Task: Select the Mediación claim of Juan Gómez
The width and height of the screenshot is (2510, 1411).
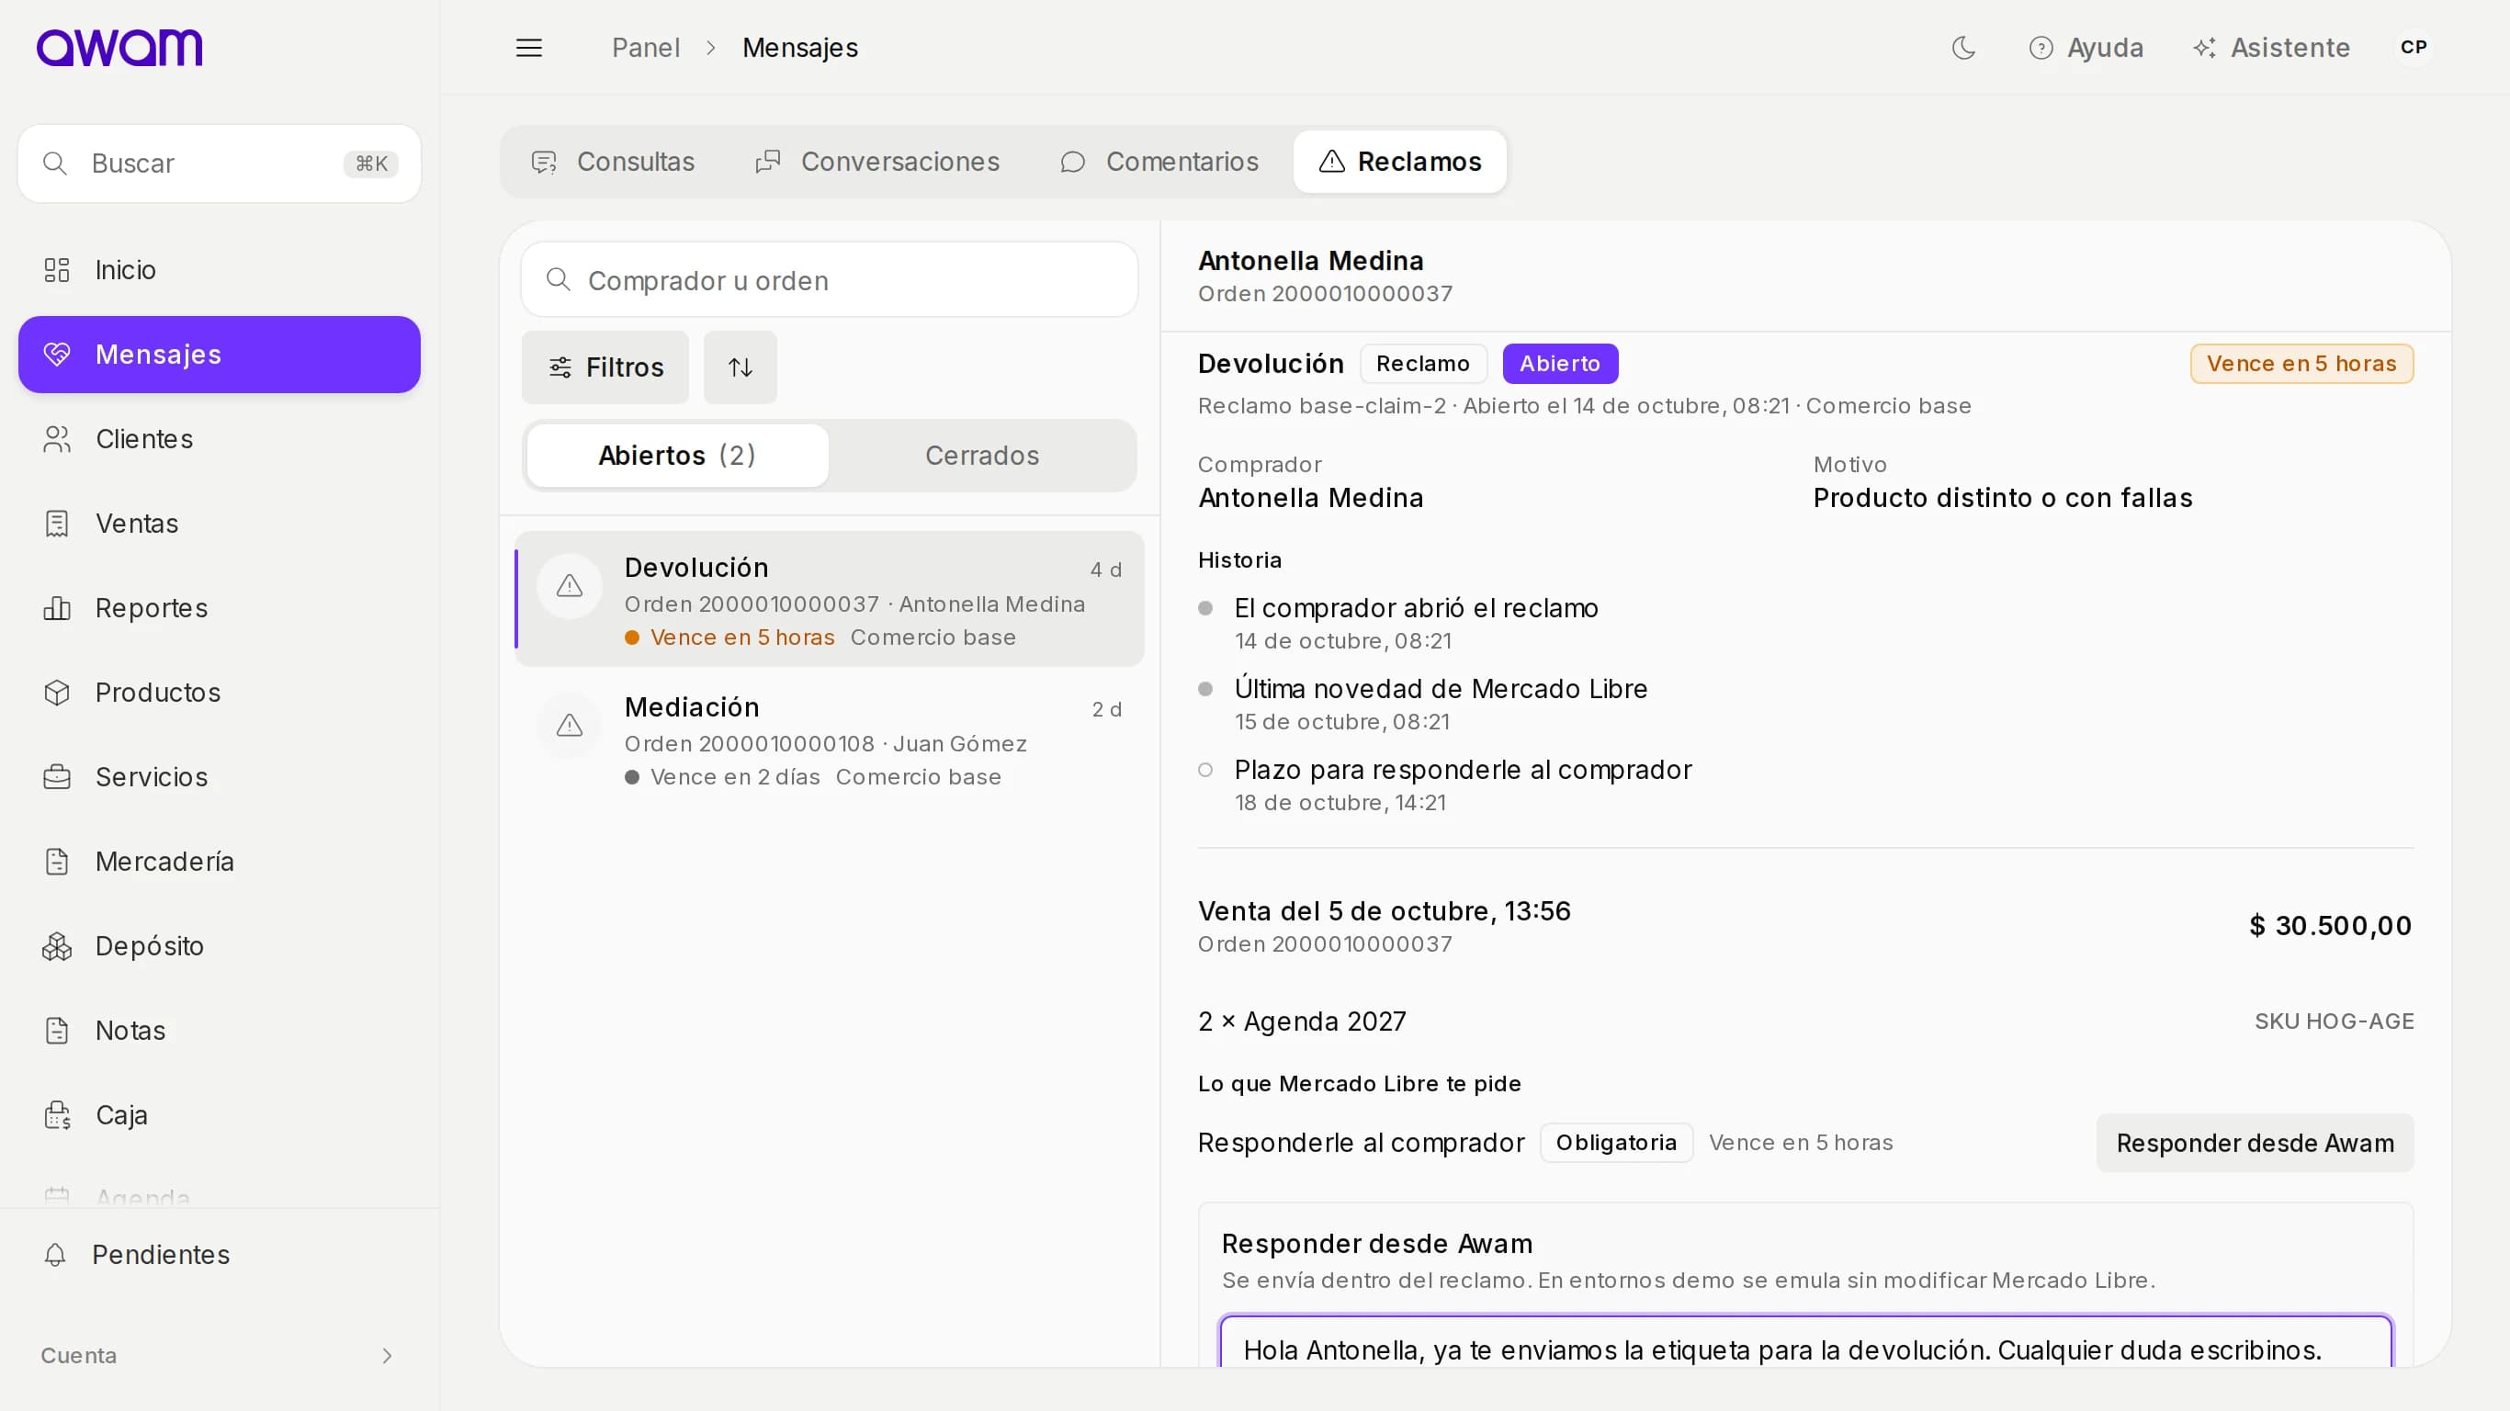Action: click(x=830, y=739)
